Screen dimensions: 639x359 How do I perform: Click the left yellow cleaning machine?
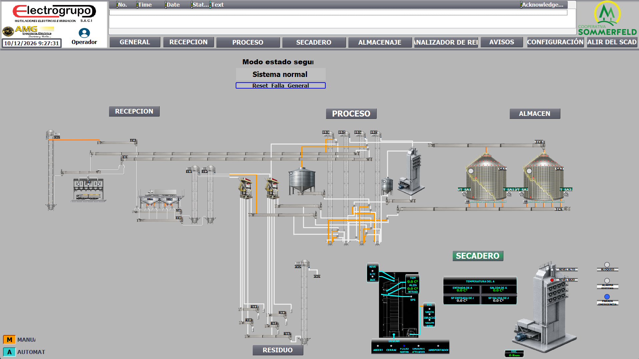pos(245,188)
